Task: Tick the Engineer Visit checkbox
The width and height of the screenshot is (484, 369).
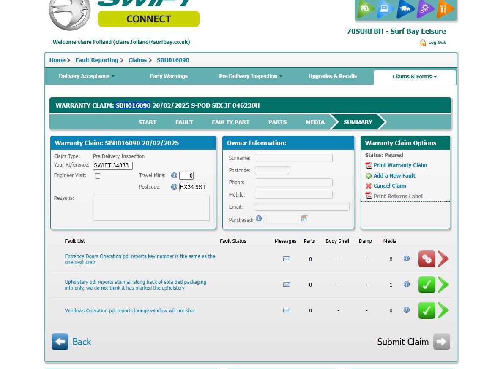Action: (x=97, y=176)
